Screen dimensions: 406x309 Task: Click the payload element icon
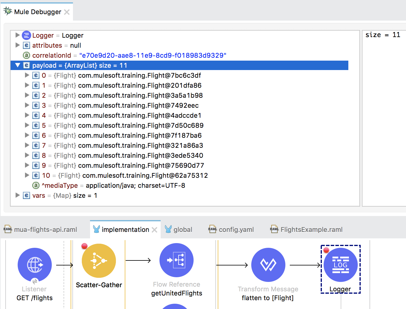[x=26, y=65]
